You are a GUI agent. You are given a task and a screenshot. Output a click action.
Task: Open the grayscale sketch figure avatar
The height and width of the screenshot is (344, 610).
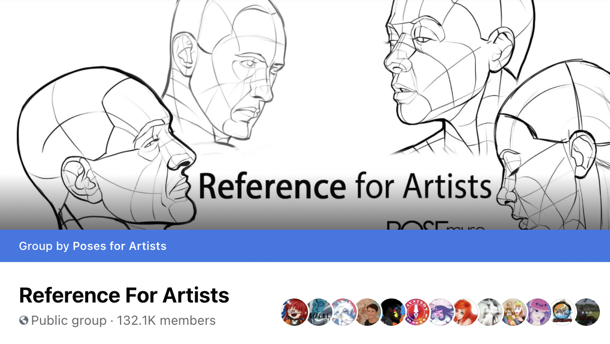489,312
